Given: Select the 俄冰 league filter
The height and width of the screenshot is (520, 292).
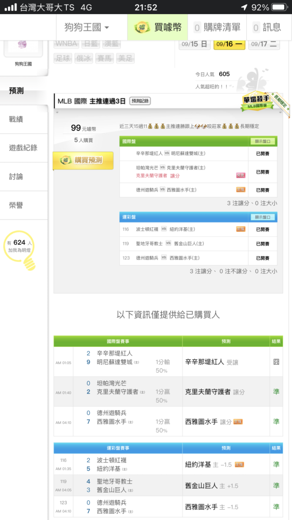Looking at the screenshot, I should [x=84, y=58].
